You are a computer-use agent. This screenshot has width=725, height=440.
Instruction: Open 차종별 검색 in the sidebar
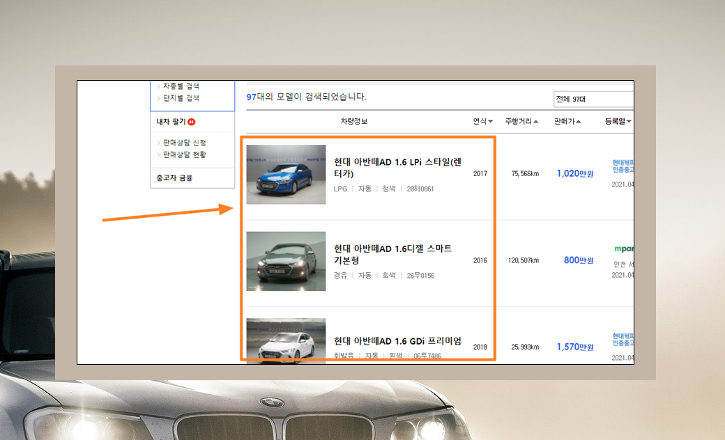click(181, 86)
